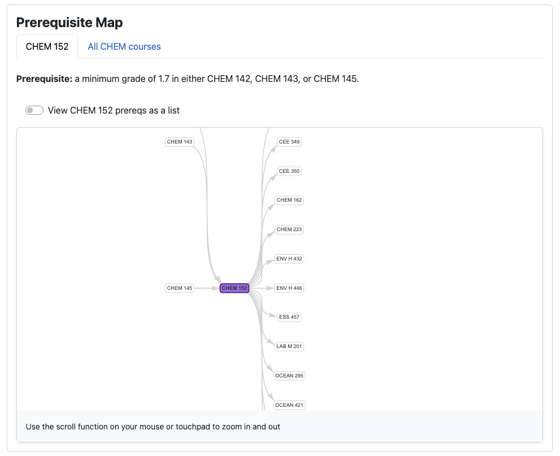Select the CHEM 223 course node
This screenshot has height=456, width=560.
click(289, 229)
